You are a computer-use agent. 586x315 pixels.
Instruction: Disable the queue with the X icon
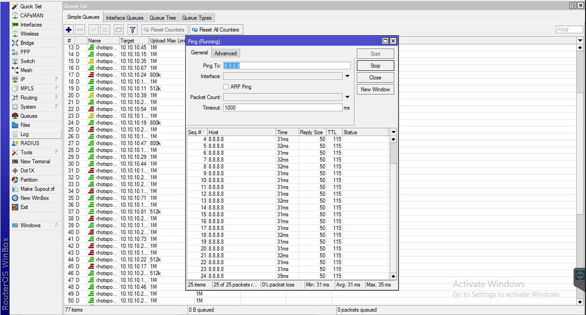[105, 29]
